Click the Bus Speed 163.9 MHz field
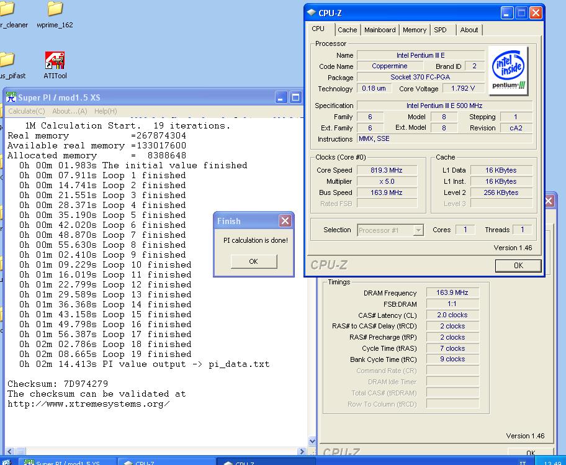 coord(387,192)
